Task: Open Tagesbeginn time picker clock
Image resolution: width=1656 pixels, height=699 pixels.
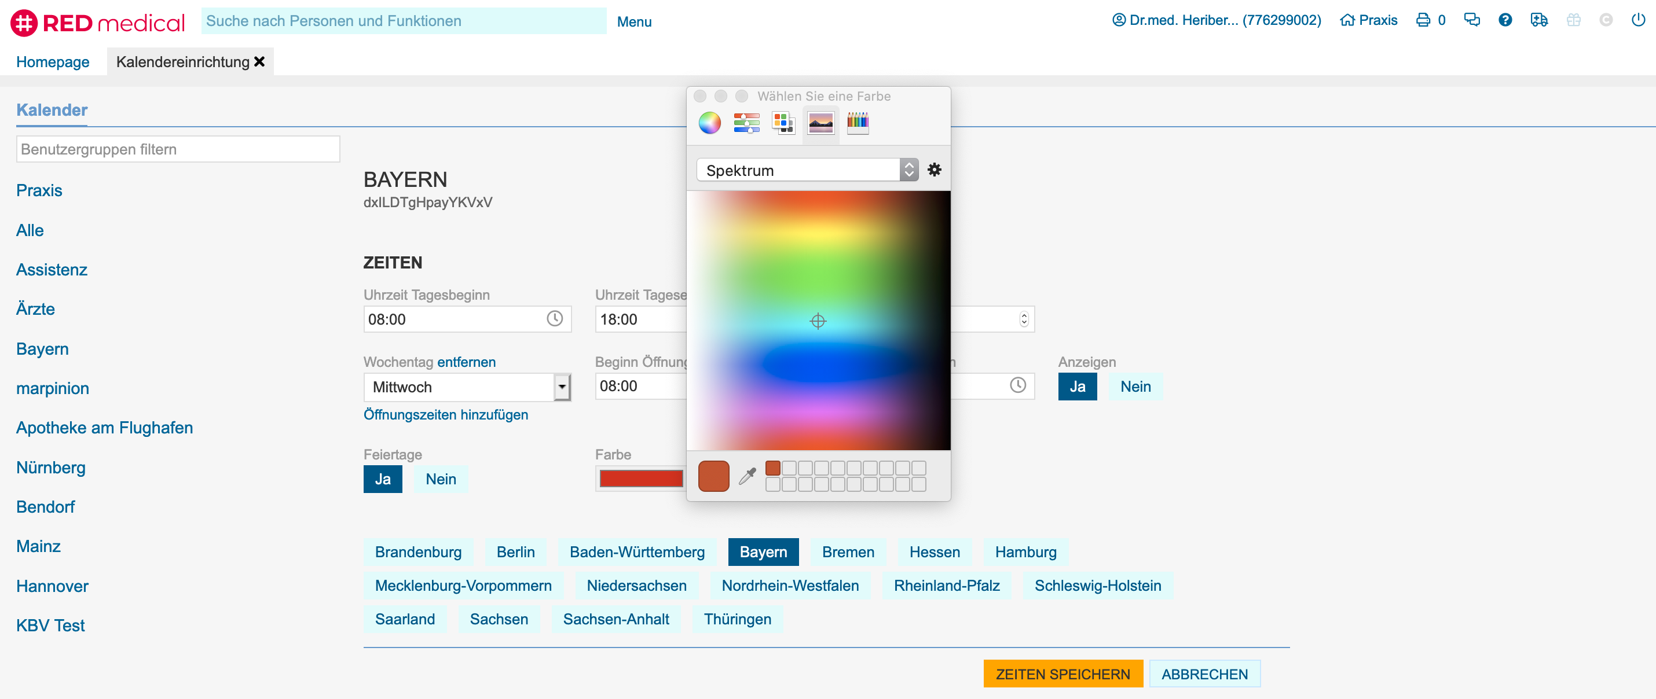Action: point(554,319)
